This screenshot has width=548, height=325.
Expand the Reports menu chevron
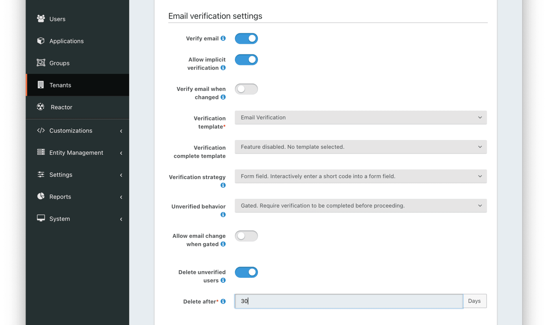(x=121, y=197)
